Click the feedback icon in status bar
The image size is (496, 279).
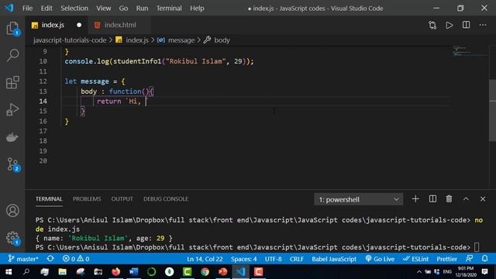470,259
